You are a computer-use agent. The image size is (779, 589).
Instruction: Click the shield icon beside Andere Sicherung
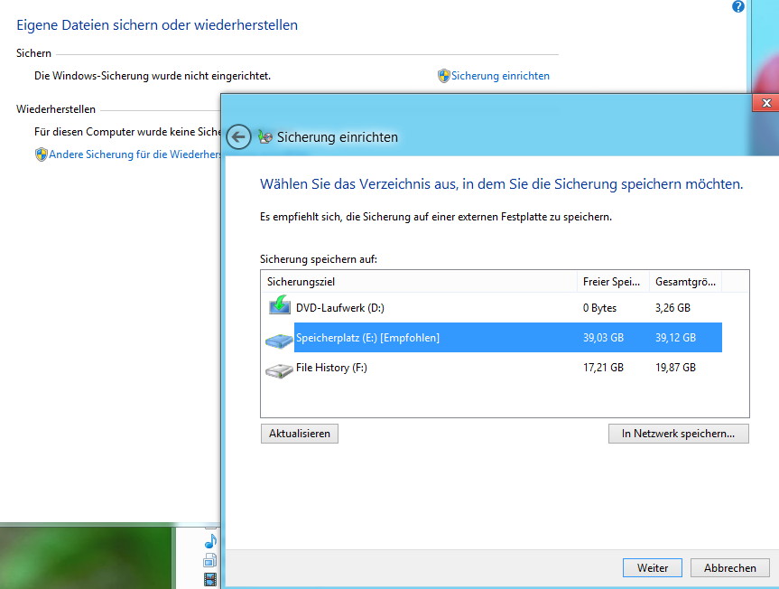[42, 154]
